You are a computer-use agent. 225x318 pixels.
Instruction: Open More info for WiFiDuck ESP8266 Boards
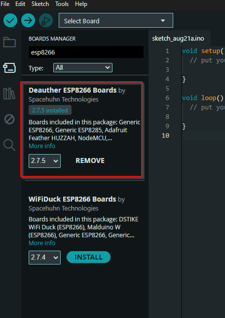click(42, 243)
